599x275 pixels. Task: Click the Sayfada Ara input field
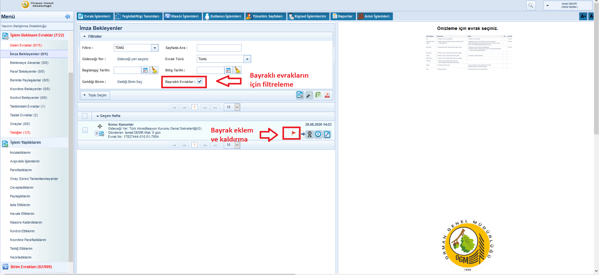point(219,48)
